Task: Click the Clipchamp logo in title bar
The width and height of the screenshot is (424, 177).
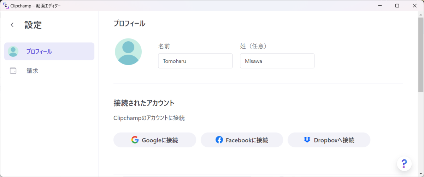Action: coord(6,6)
